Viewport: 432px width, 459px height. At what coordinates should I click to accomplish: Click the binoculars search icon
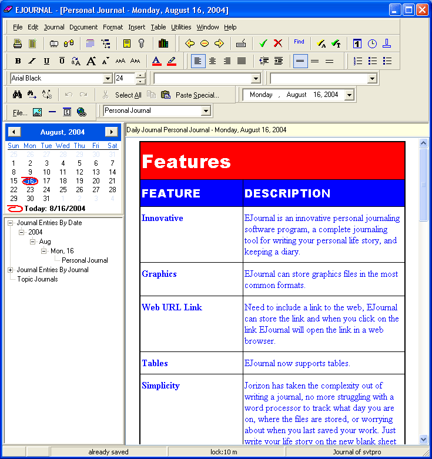(x=17, y=95)
